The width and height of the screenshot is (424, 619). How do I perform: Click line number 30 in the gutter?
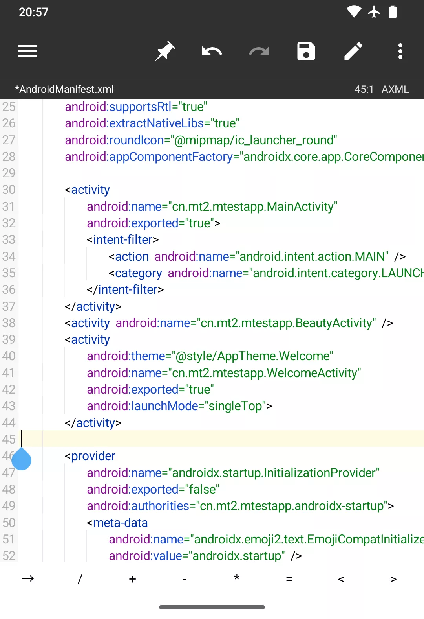click(x=9, y=190)
